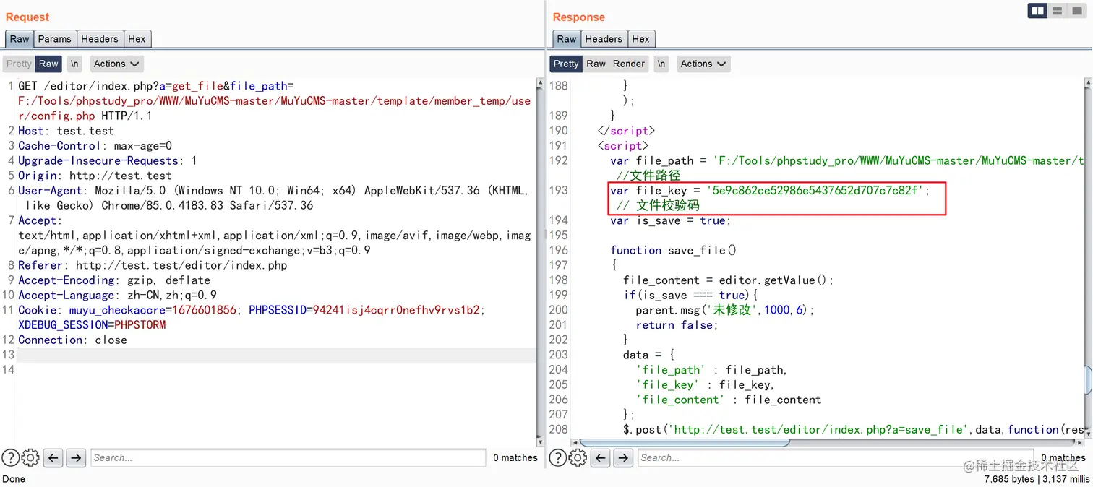1093x487 pixels.
Task: Switch to Request Params tab
Action: tap(55, 39)
